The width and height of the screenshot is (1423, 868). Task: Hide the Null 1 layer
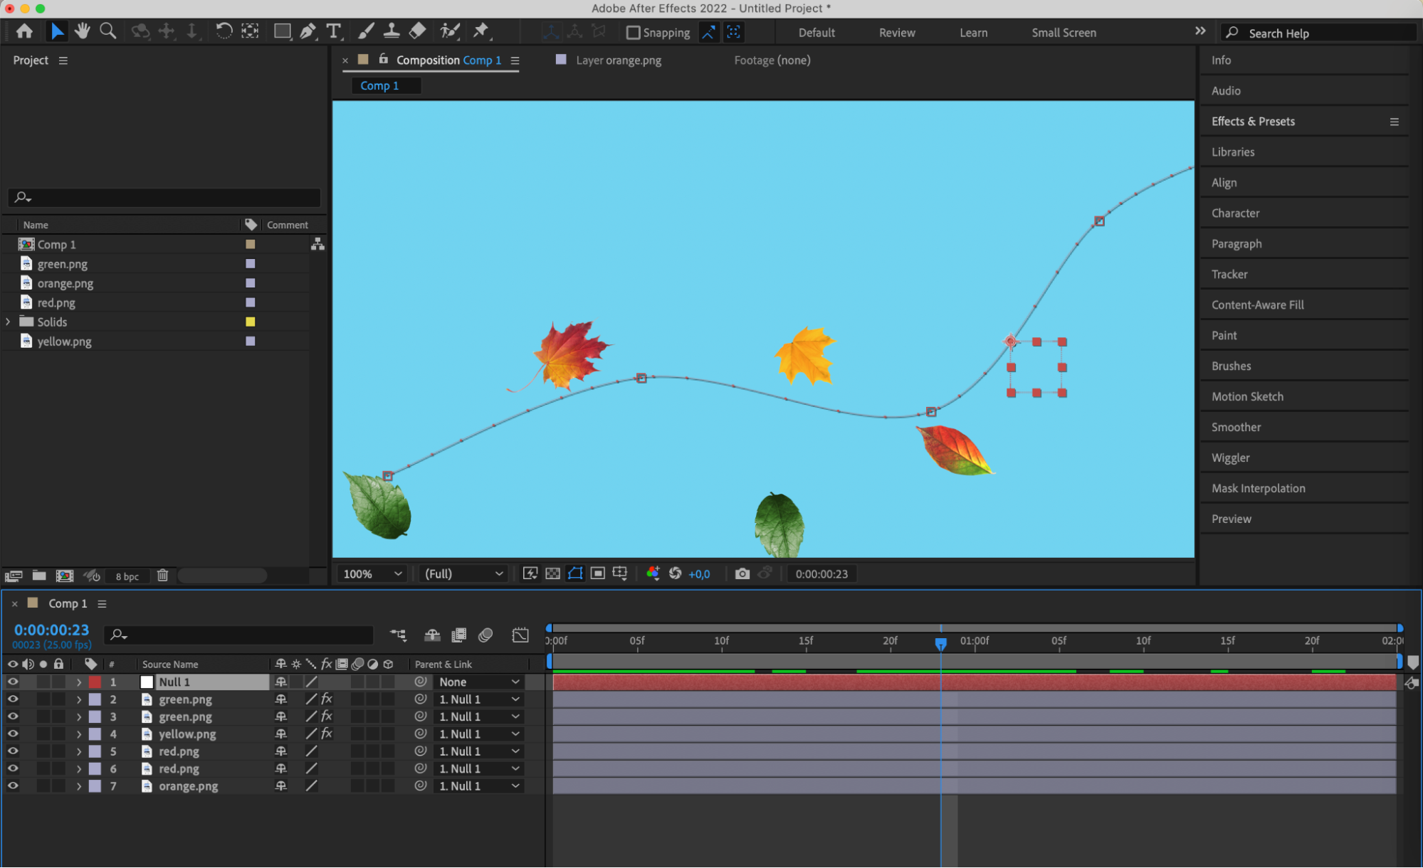(13, 682)
